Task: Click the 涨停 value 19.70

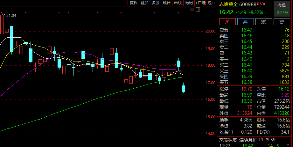Action: tap(247, 89)
